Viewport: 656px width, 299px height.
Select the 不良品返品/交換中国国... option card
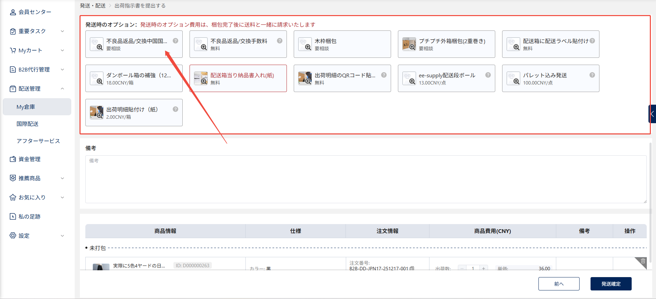[134, 44]
